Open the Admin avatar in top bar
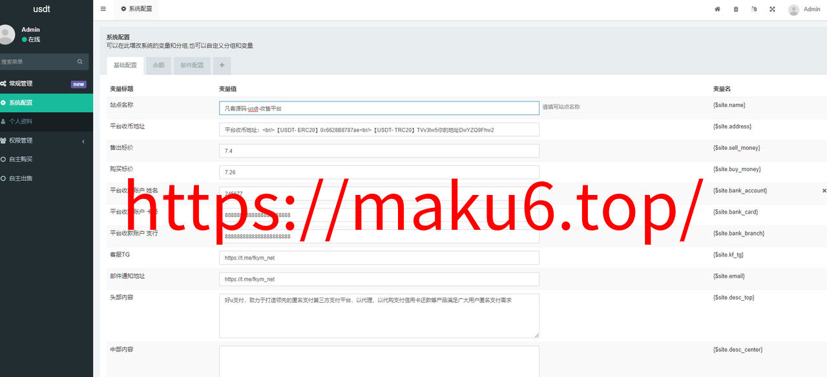827x377 pixels. click(793, 10)
